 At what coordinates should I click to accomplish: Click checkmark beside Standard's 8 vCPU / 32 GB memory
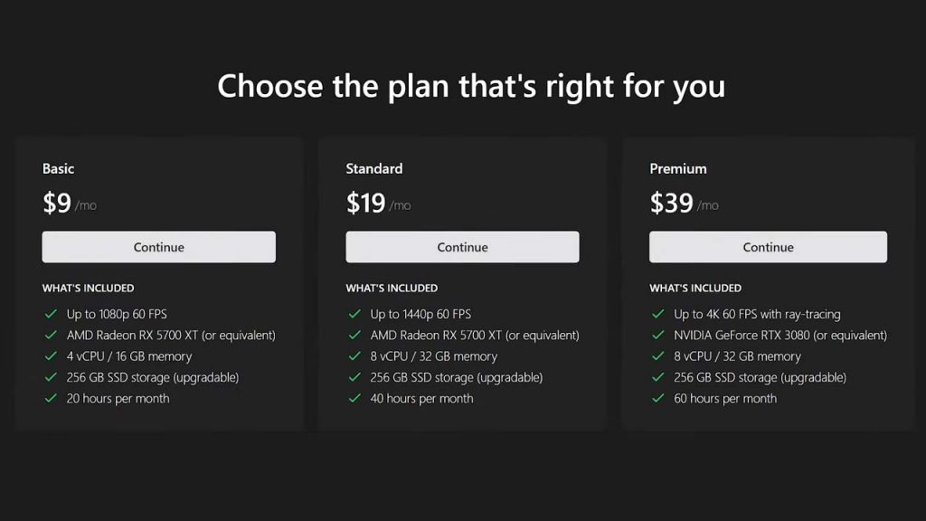tap(354, 356)
